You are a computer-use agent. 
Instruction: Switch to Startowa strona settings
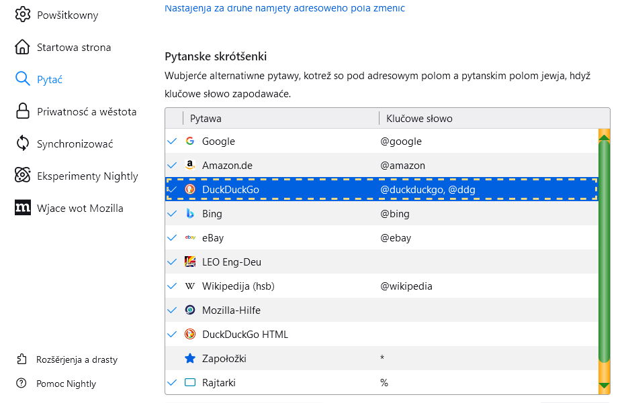pyautogui.click(x=73, y=48)
